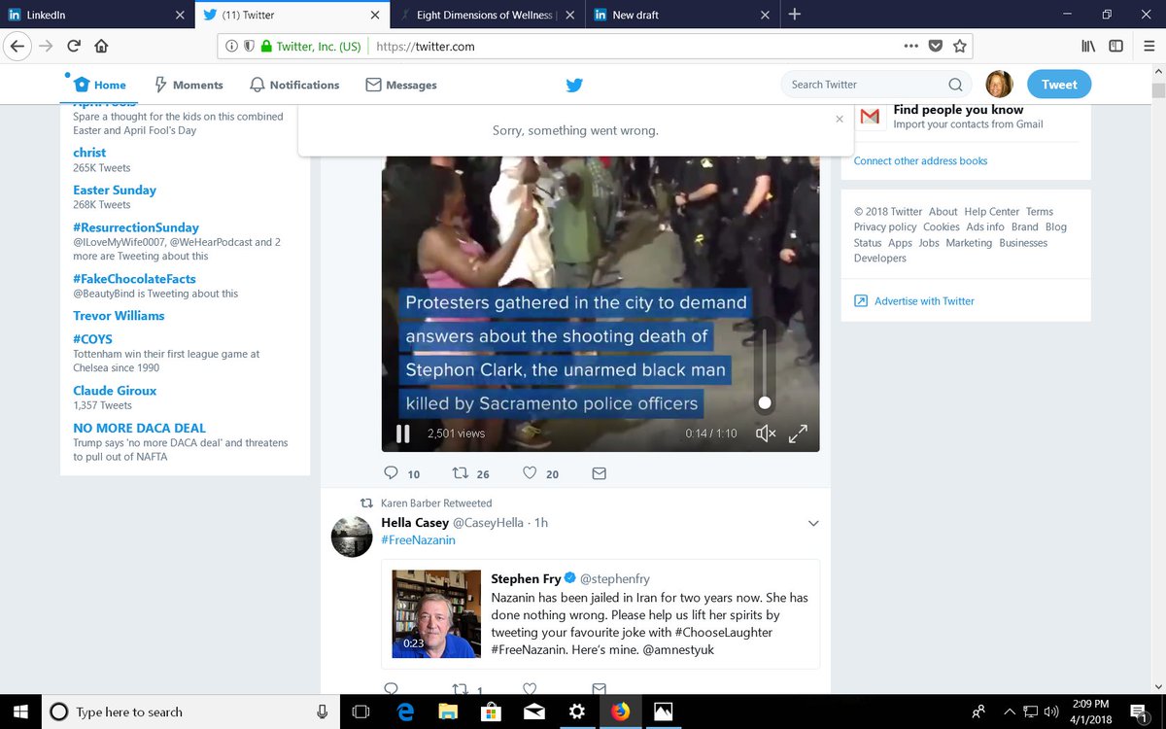Open Notifications tab
Image resolution: width=1166 pixels, height=729 pixels.
[x=294, y=85]
